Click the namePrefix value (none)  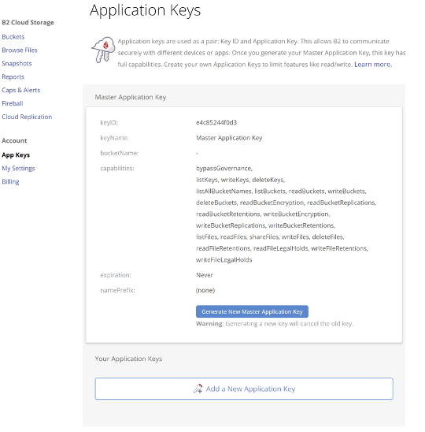click(205, 290)
